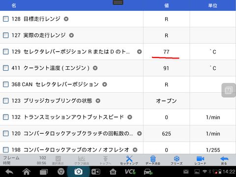
Task: Tap トップへ move-to-top icon
Action: (105, 160)
